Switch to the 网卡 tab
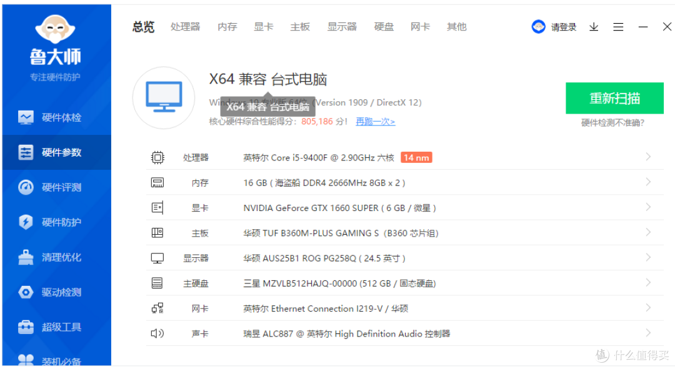 pos(420,27)
